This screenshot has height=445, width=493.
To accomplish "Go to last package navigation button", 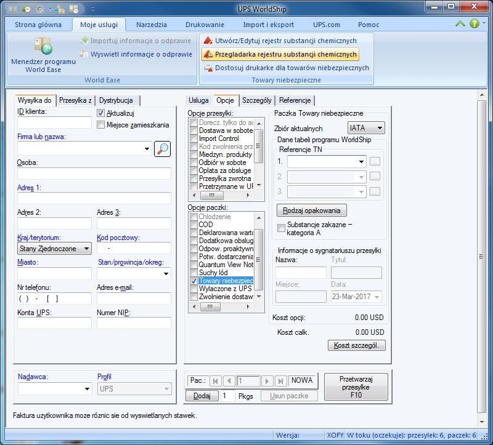I will point(280,381).
